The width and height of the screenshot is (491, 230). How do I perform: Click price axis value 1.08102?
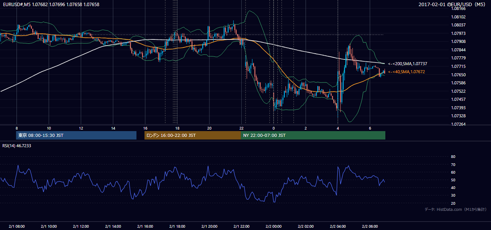(x=458, y=17)
